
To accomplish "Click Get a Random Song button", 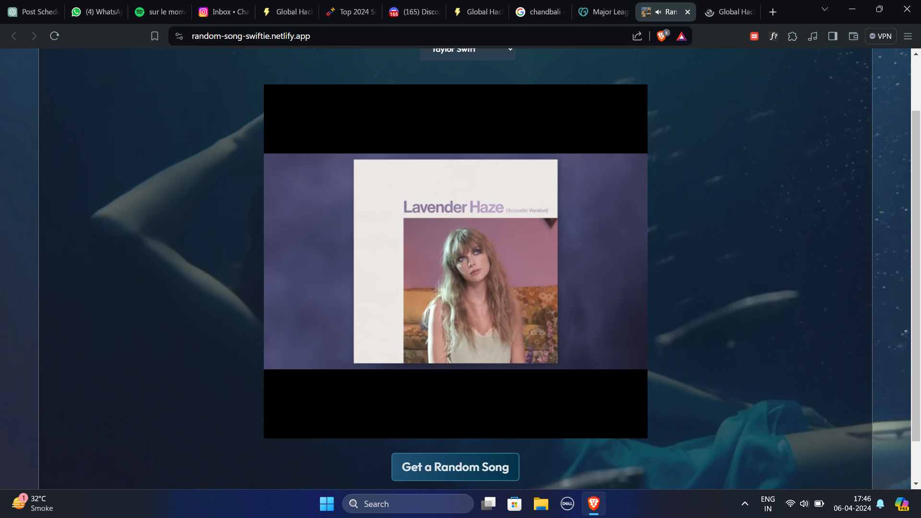I will (455, 467).
